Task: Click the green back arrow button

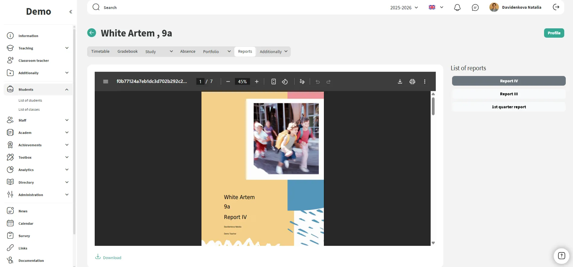Action: 92,33
